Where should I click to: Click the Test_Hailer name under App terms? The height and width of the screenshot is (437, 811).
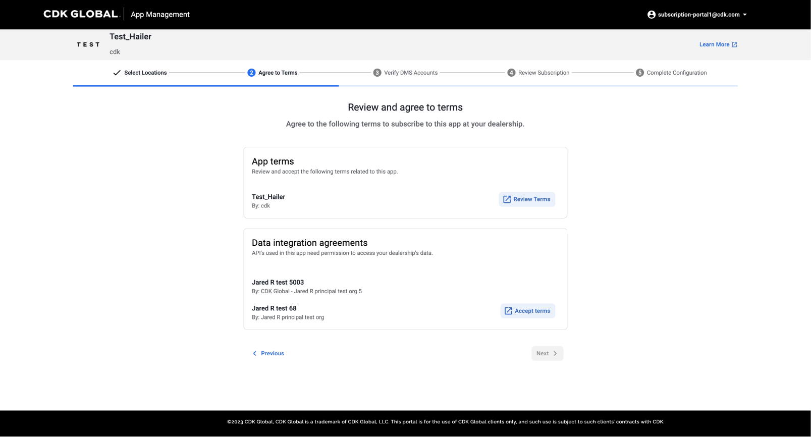[x=268, y=197]
